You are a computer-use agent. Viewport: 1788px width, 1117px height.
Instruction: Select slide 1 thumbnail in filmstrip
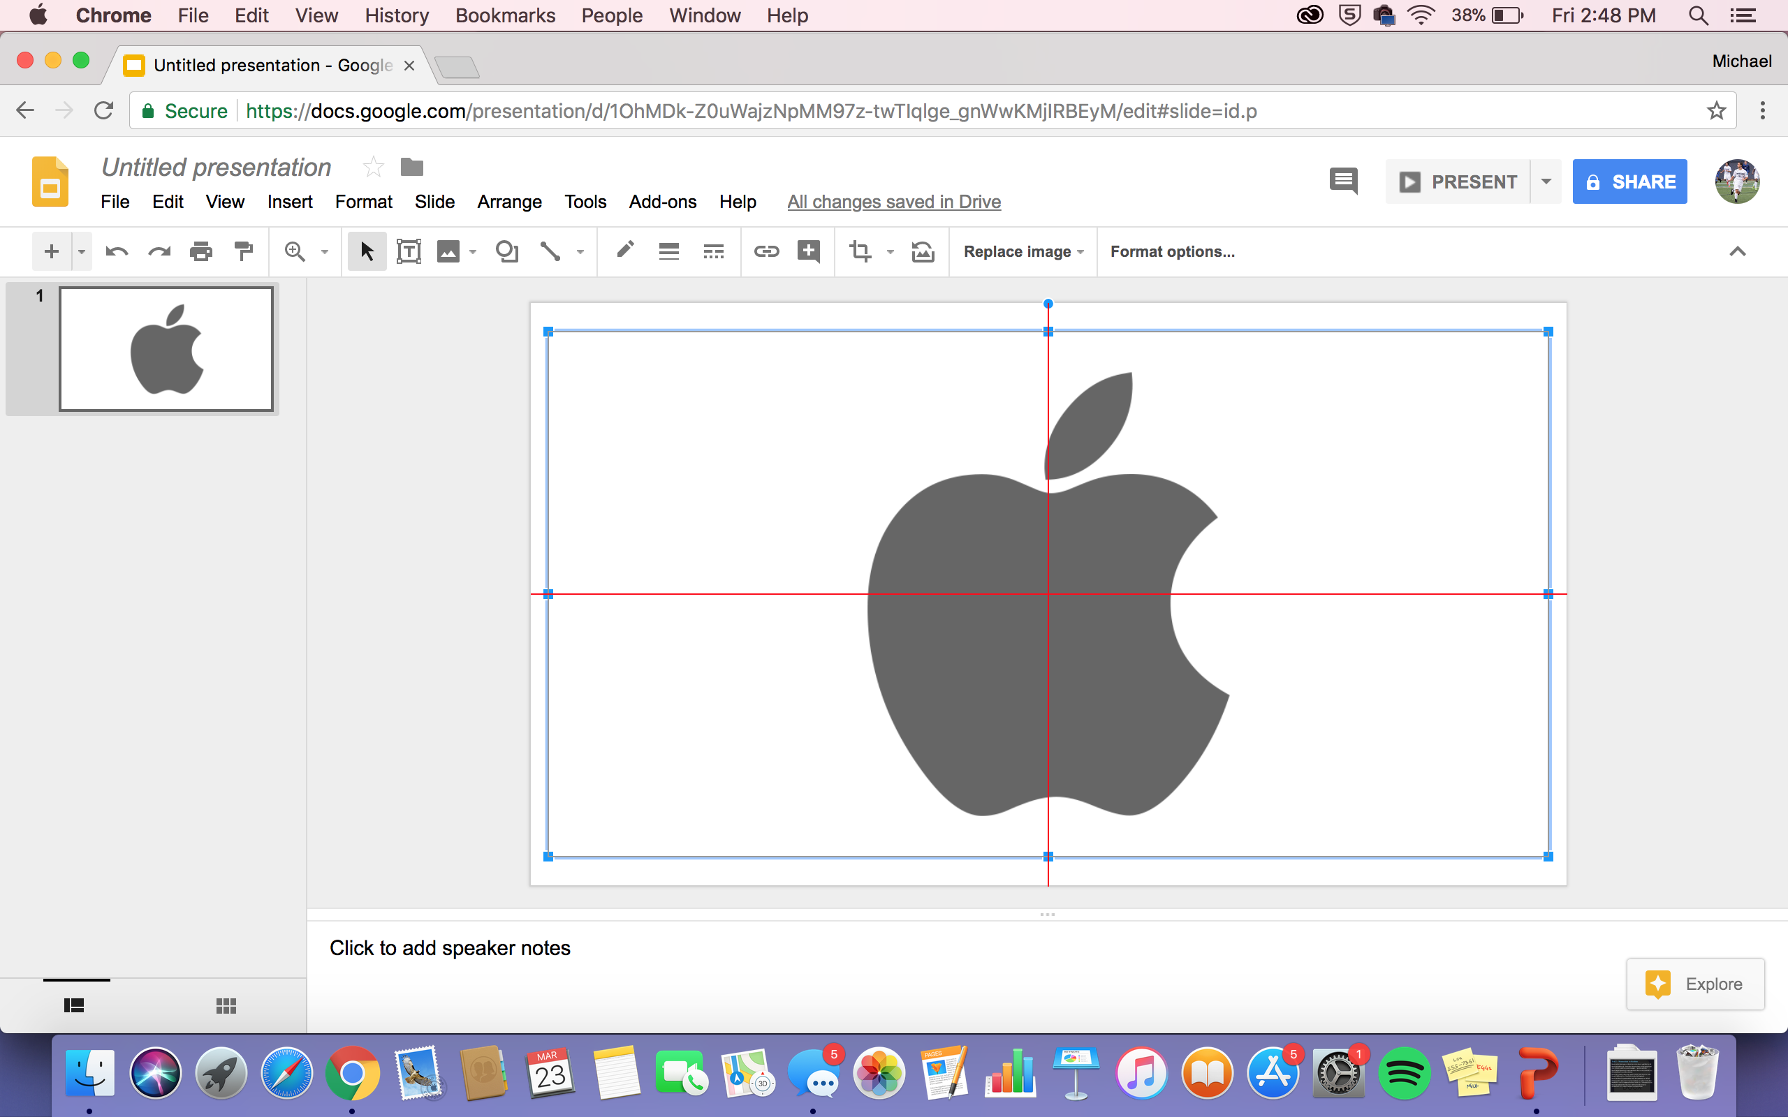click(166, 348)
